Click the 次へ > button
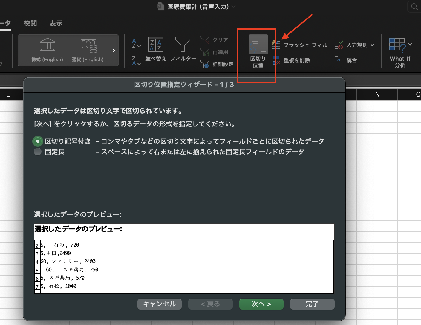 pyautogui.click(x=261, y=304)
